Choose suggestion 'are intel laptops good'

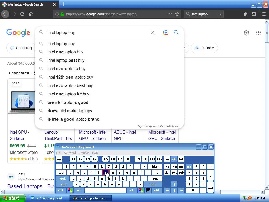(109, 103)
